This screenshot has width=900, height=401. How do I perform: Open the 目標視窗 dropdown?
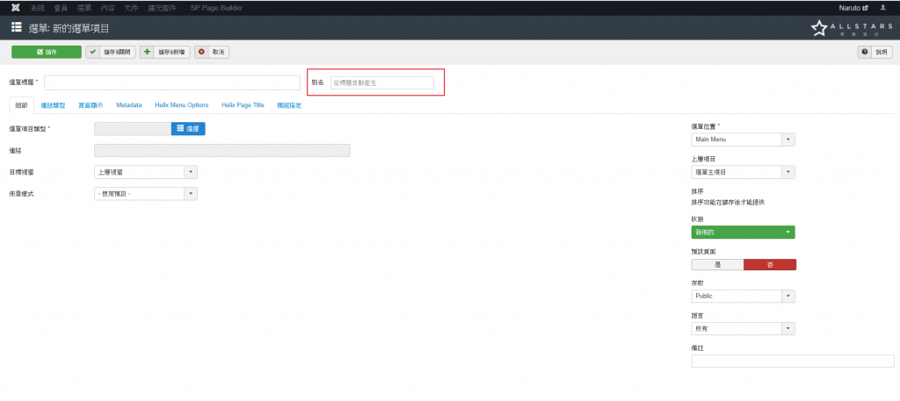click(145, 172)
